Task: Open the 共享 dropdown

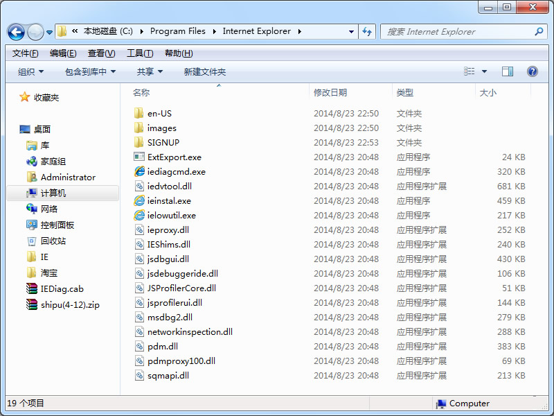Action: 150,72
